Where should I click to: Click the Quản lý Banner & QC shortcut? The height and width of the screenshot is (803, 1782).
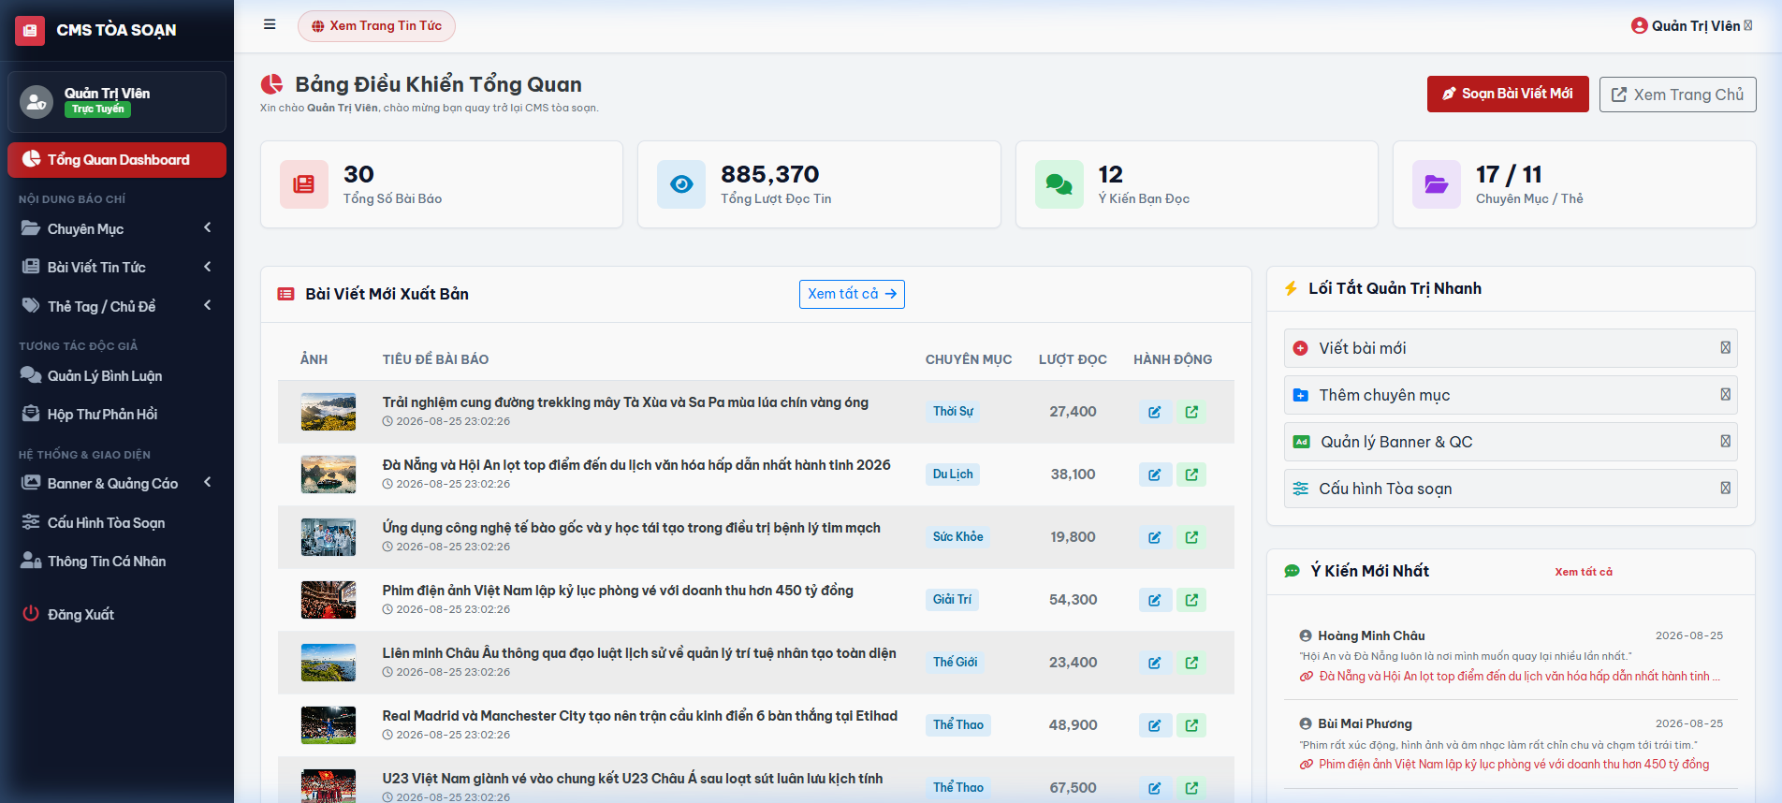pyautogui.click(x=1511, y=442)
